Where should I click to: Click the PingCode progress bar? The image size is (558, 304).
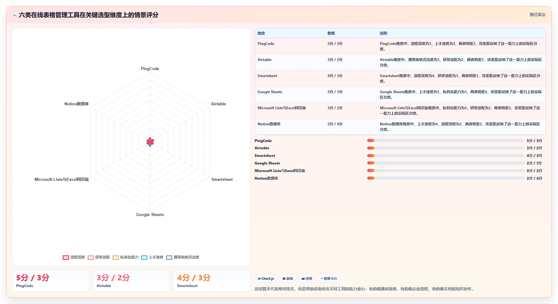click(x=445, y=140)
